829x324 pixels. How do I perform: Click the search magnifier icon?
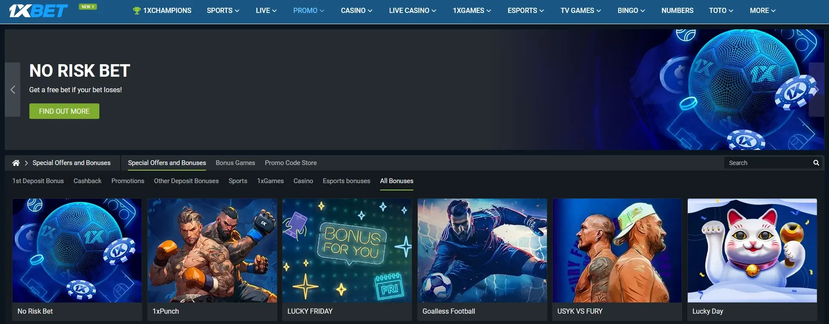tap(816, 163)
